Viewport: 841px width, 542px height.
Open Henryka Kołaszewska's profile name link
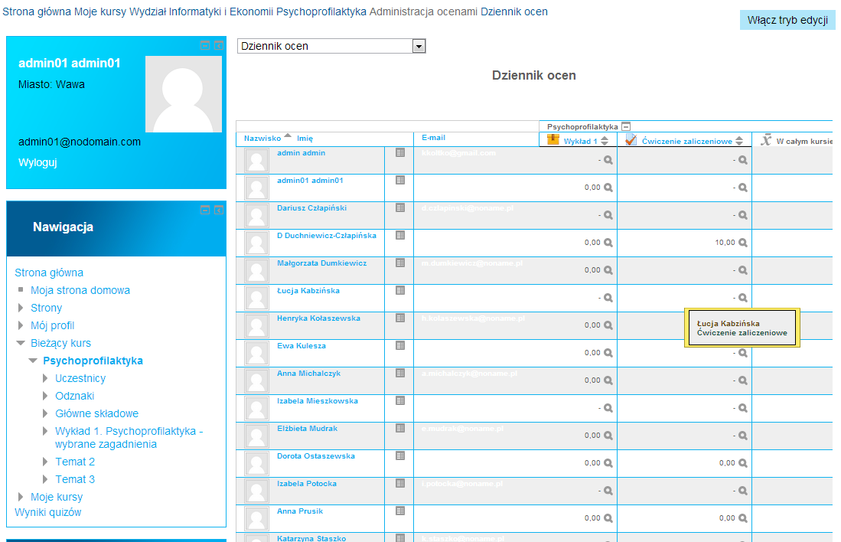pos(318,318)
